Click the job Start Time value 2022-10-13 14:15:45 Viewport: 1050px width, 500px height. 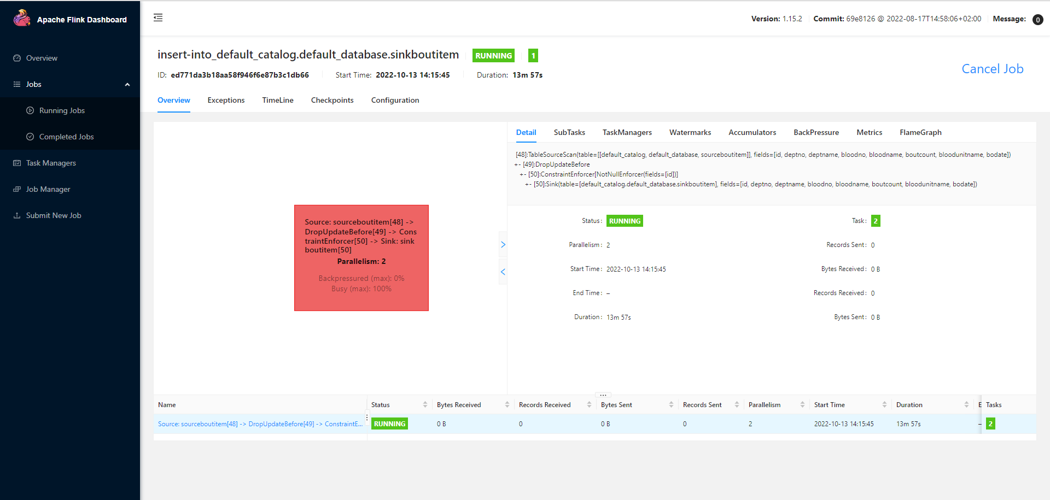pos(413,75)
